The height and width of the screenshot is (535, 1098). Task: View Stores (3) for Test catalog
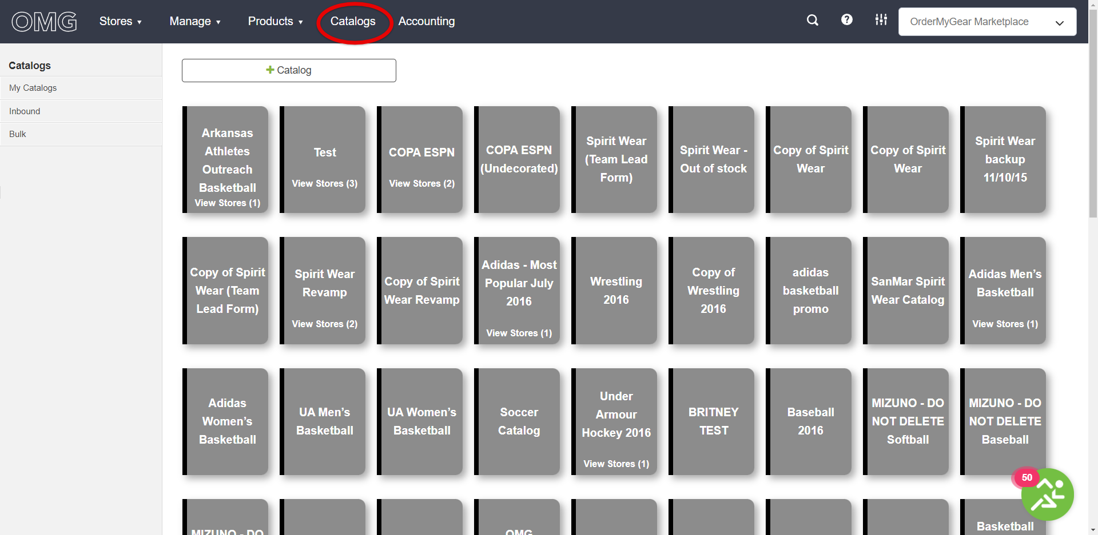tap(325, 183)
